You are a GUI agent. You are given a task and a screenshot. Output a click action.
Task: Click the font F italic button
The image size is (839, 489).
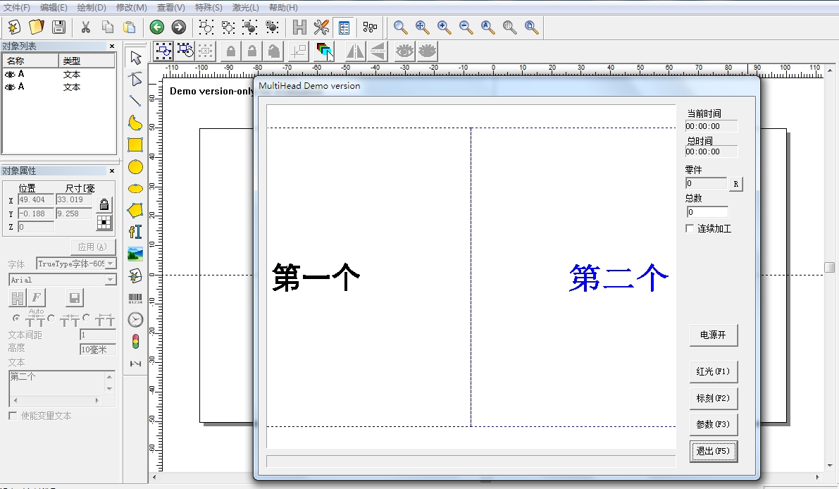pyautogui.click(x=37, y=298)
